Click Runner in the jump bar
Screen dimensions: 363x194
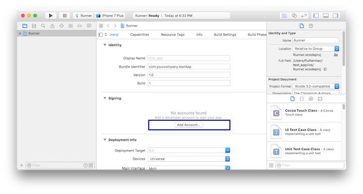[129, 26]
